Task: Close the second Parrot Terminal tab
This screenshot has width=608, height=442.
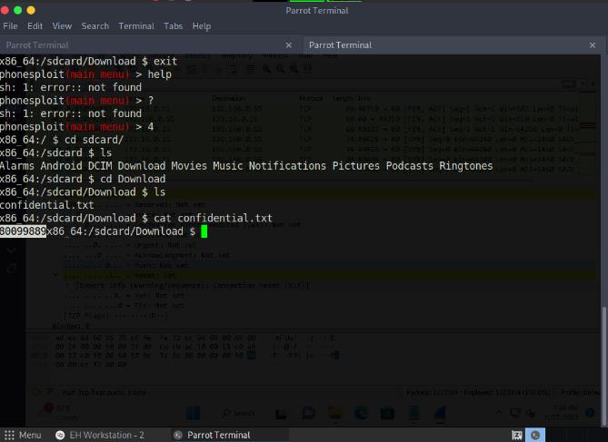Action: (x=592, y=44)
